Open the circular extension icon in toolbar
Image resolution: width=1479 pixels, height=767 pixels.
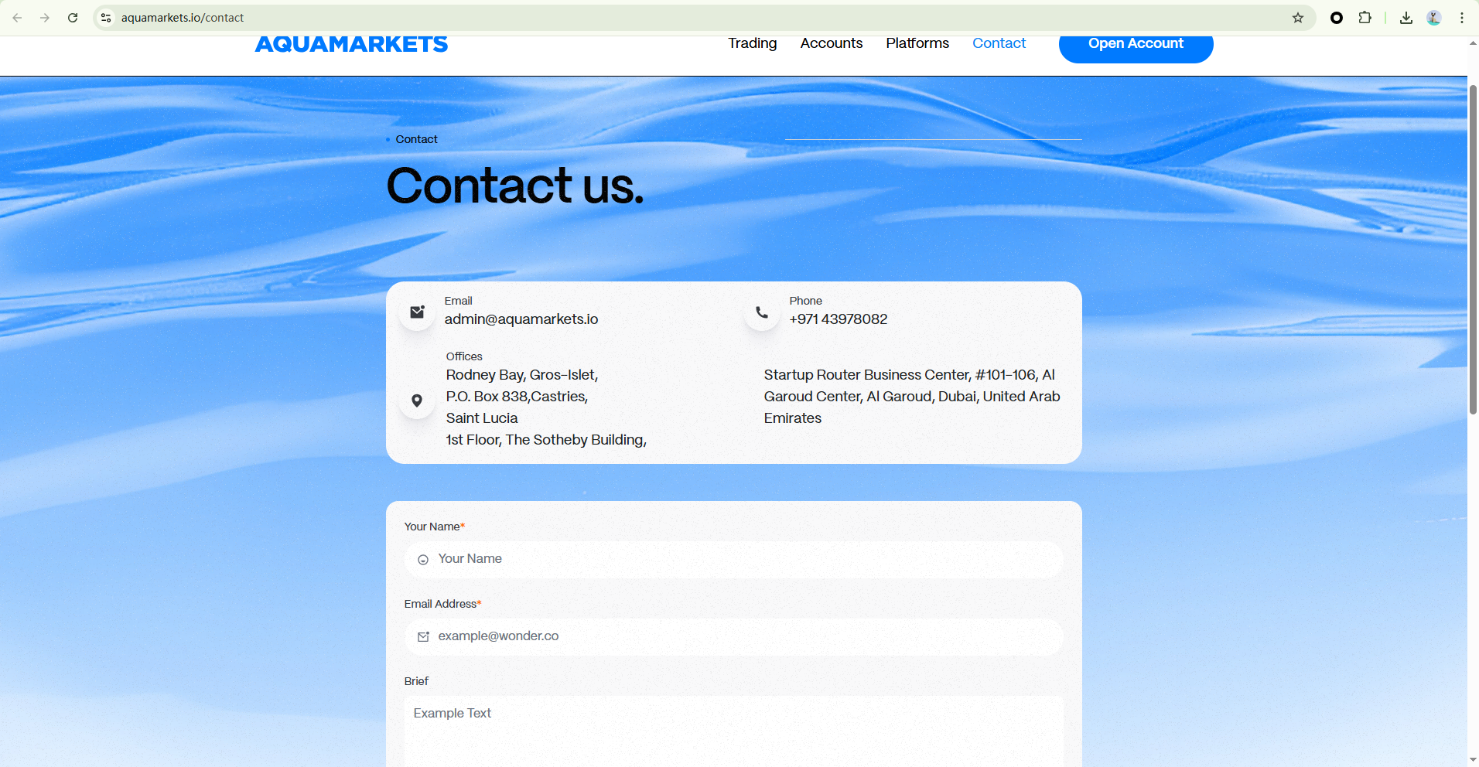tap(1336, 18)
